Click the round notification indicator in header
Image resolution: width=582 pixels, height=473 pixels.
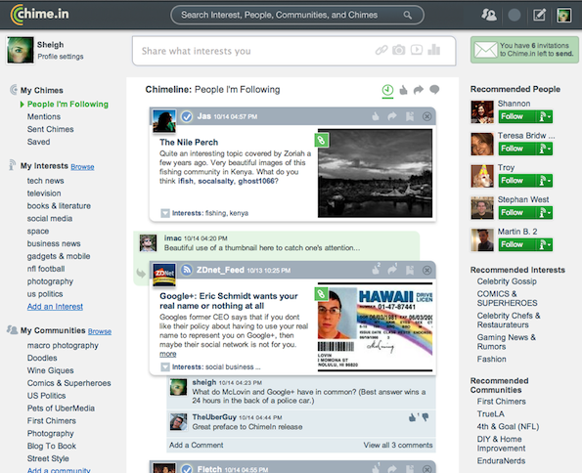coord(515,16)
